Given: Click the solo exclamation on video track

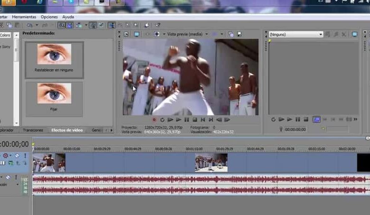Looking at the screenshot, I should [25, 156].
